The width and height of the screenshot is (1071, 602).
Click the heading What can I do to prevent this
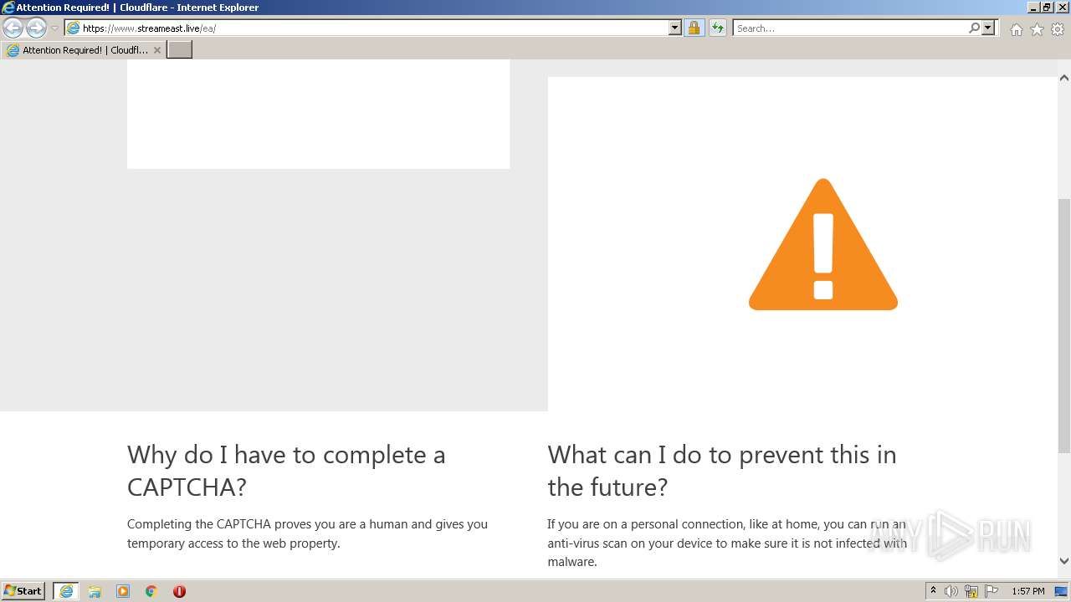722,471
